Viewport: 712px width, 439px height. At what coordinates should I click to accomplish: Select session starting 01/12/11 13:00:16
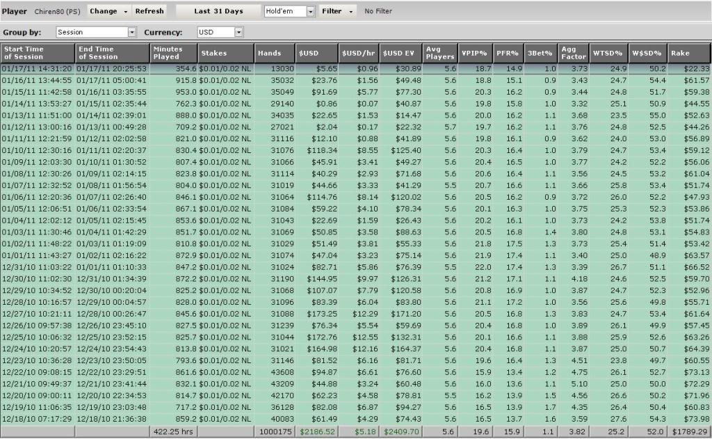pos(355,127)
